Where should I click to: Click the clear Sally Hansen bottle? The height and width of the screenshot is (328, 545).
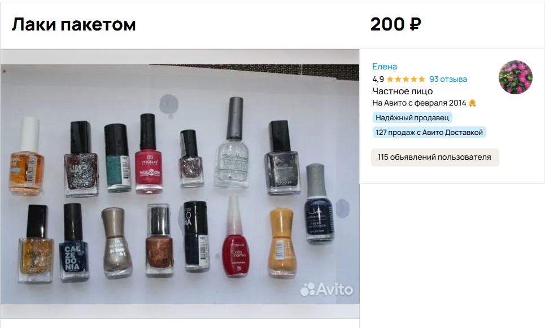coord(232,143)
